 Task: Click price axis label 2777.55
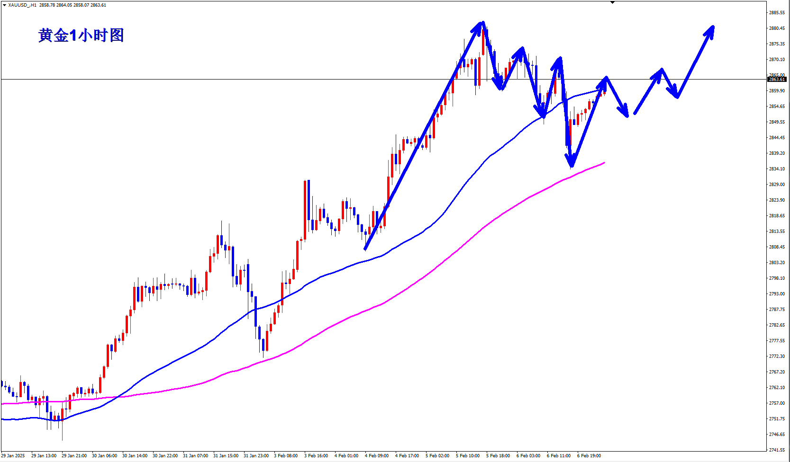point(777,341)
